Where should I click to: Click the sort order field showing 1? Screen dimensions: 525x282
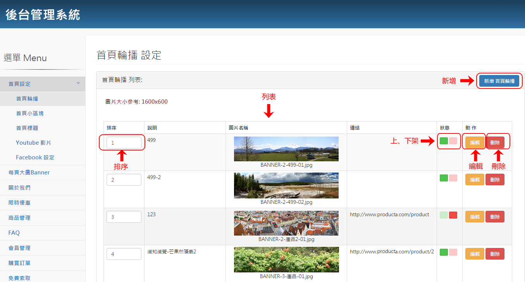[x=124, y=143]
